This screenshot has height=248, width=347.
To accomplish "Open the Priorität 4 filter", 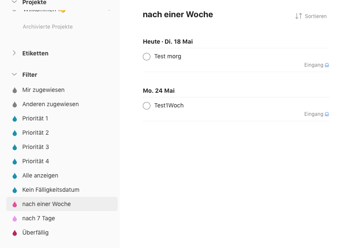I will (x=62, y=161).
